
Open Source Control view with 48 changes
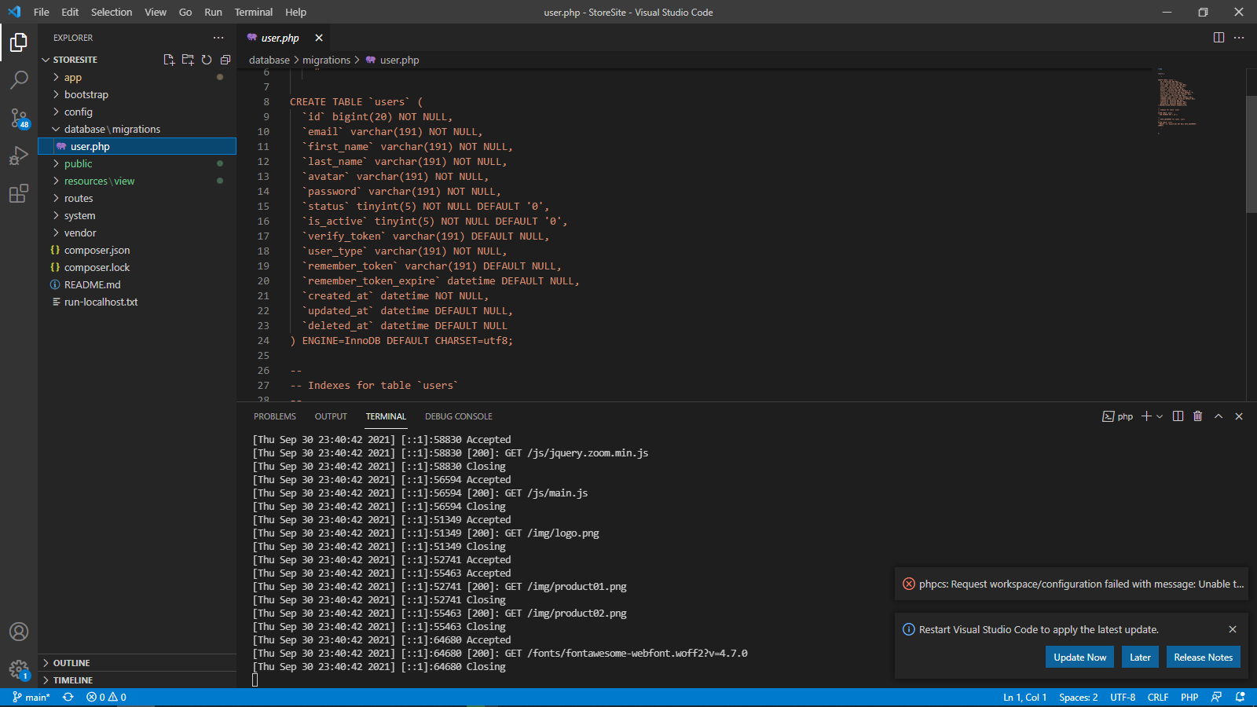click(x=19, y=118)
